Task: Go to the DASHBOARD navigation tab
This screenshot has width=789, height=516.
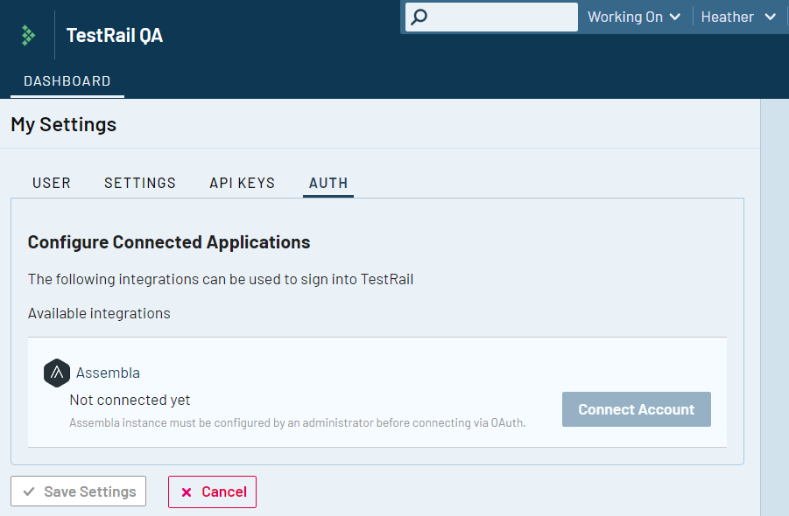Action: click(x=67, y=80)
